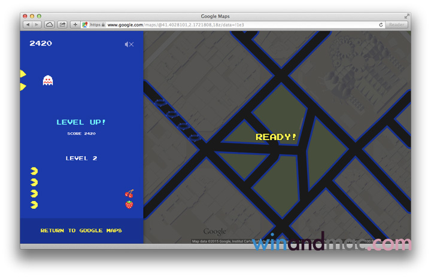This screenshot has height=277, width=431.
Task: Click the Google logo on the map
Action: tap(215, 232)
